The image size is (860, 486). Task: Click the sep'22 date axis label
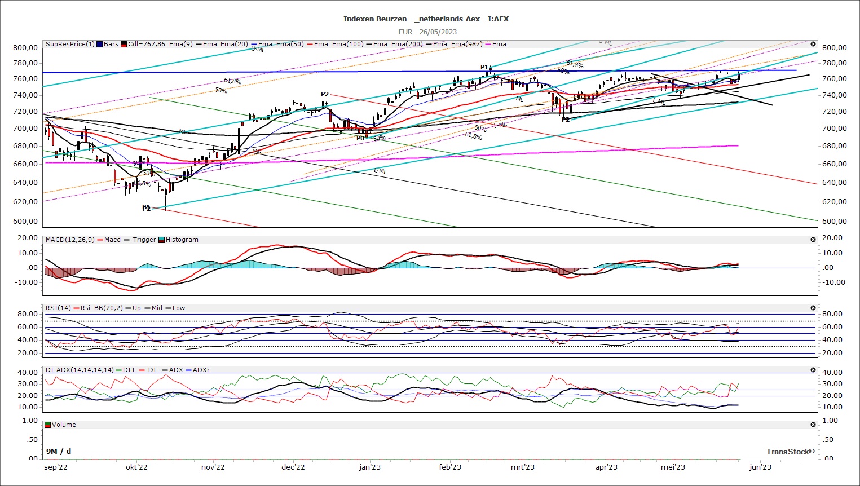56,467
